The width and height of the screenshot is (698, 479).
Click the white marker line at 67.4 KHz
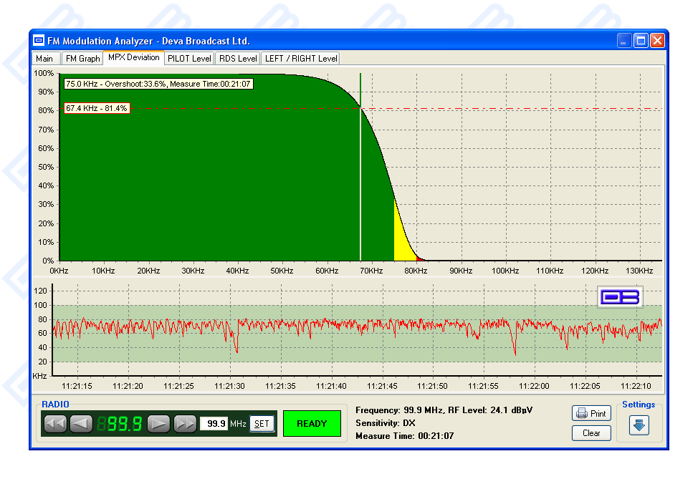point(360,186)
